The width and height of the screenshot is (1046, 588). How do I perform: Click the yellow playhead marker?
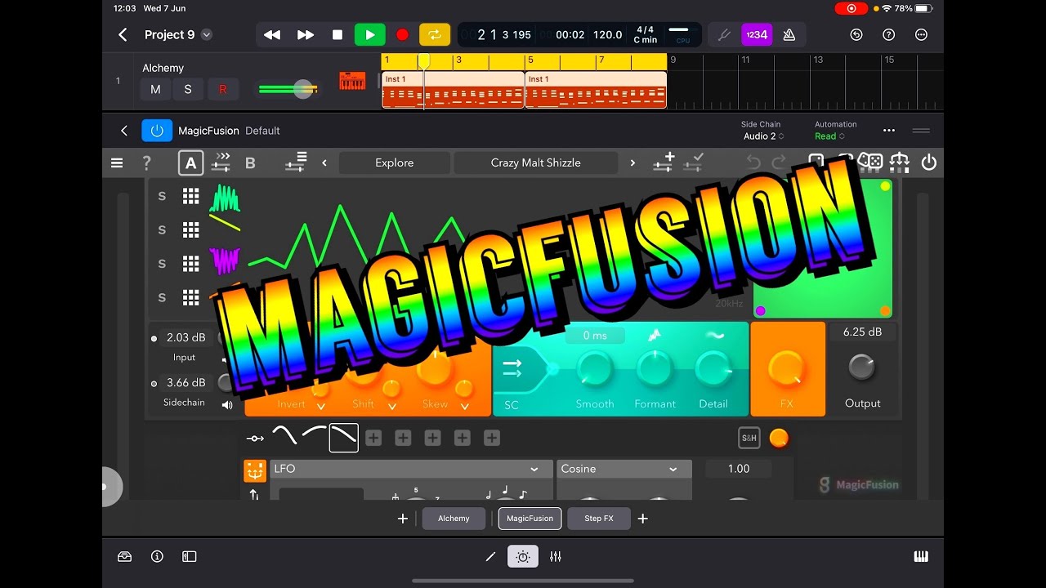point(423,61)
